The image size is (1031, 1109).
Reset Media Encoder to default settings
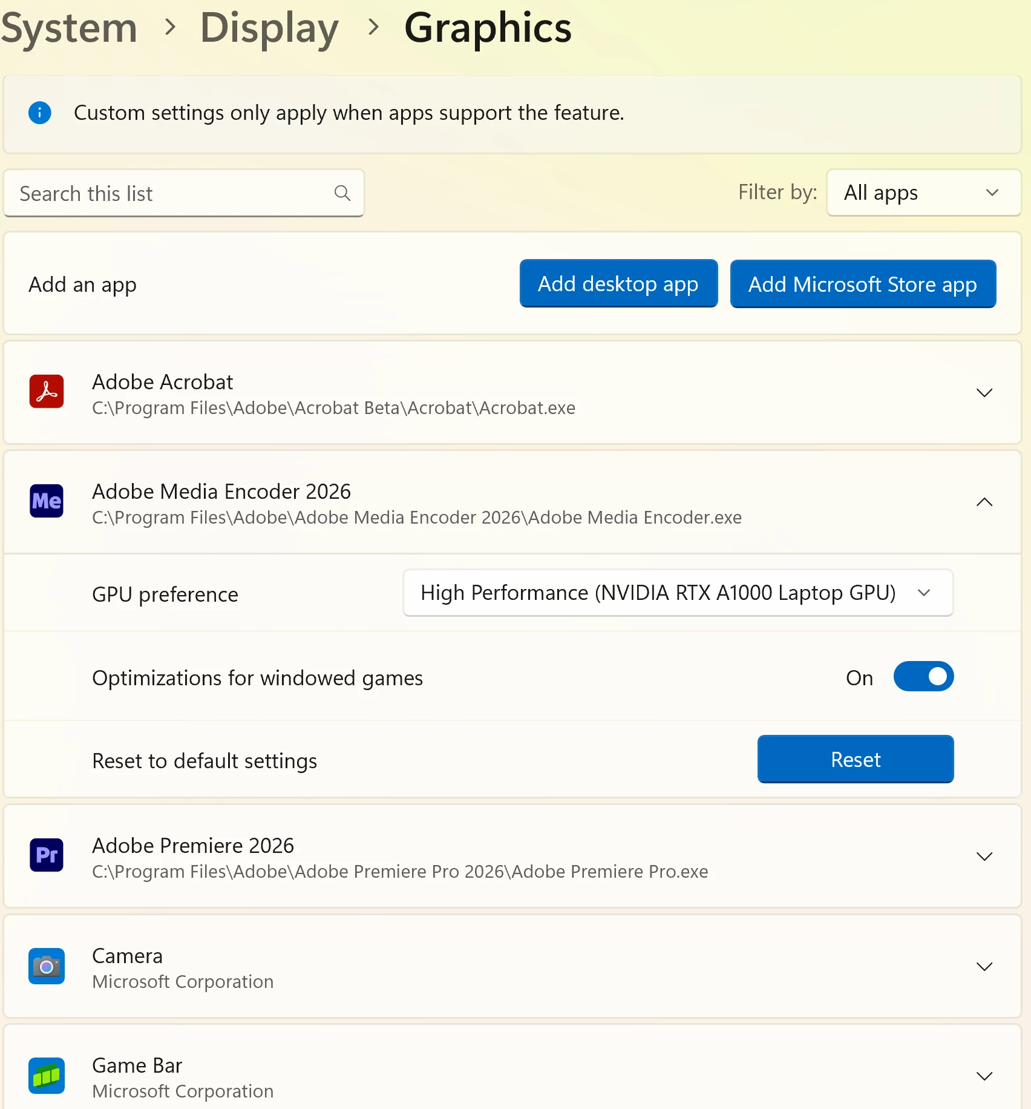coord(856,759)
